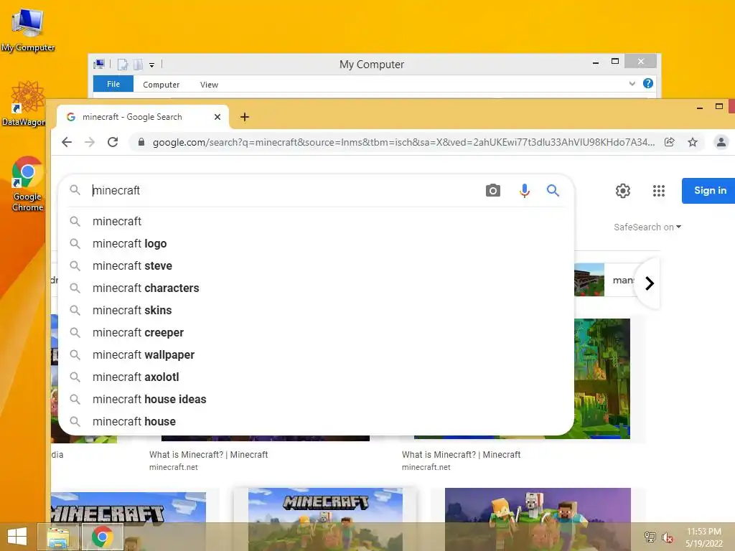Open the Chrome profile avatar
The image size is (735, 551).
point(721,142)
